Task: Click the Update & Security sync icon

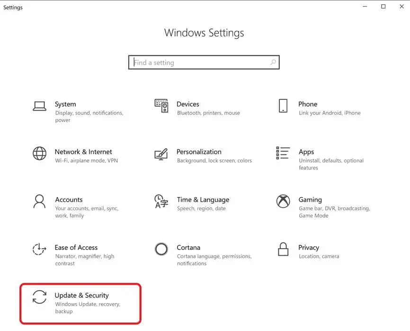Action: 39,297
